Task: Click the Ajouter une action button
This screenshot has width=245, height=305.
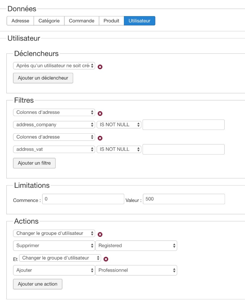Action: click(38, 284)
